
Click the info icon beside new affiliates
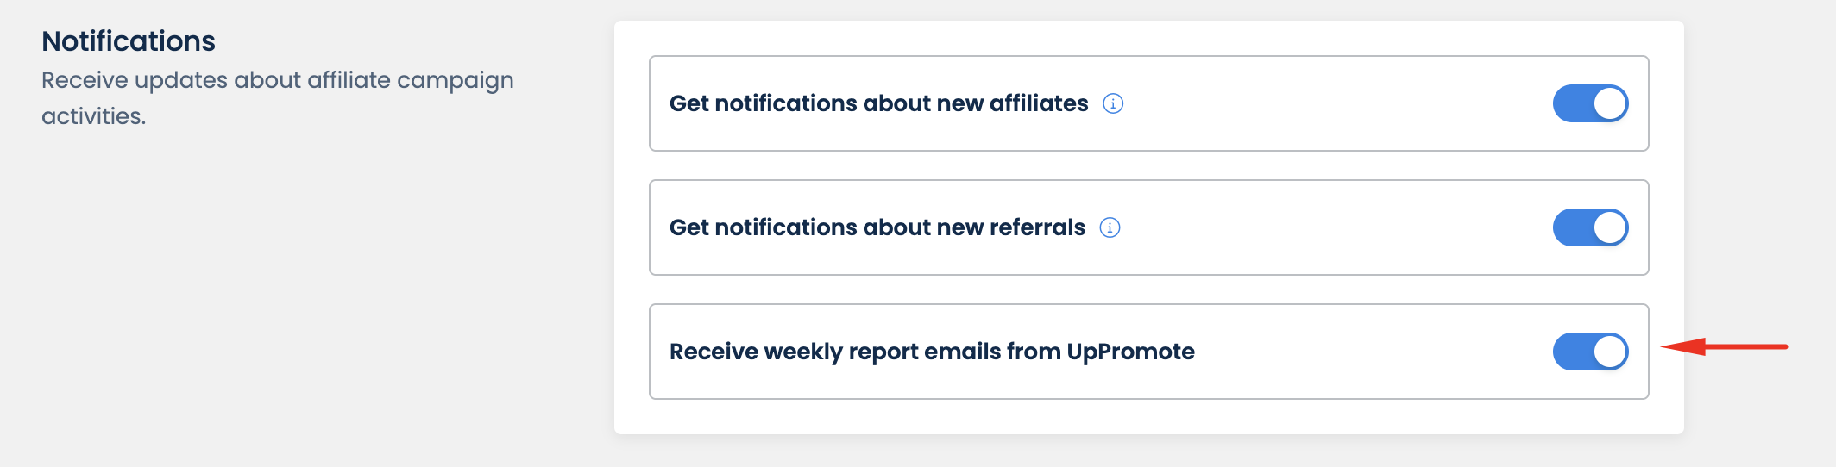[1113, 104]
